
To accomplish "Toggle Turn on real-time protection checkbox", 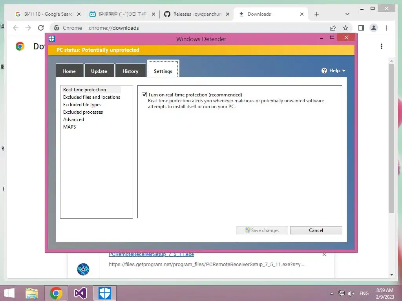I will point(144,95).
